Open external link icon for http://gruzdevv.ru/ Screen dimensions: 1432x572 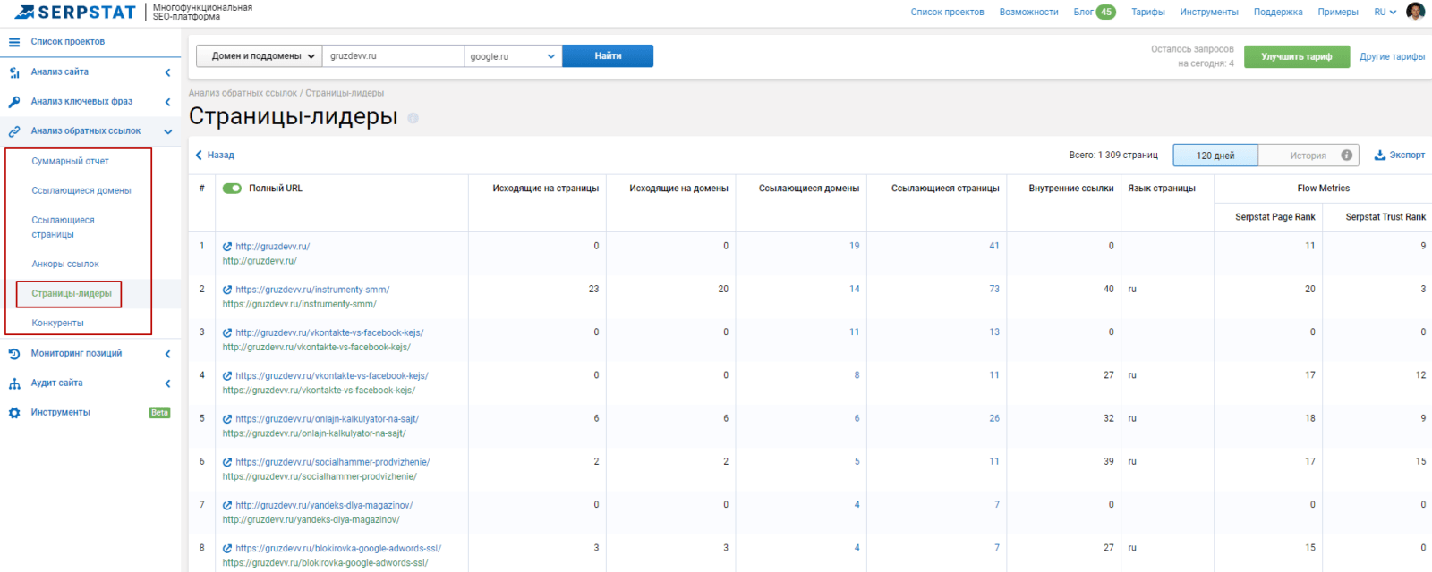click(x=227, y=247)
